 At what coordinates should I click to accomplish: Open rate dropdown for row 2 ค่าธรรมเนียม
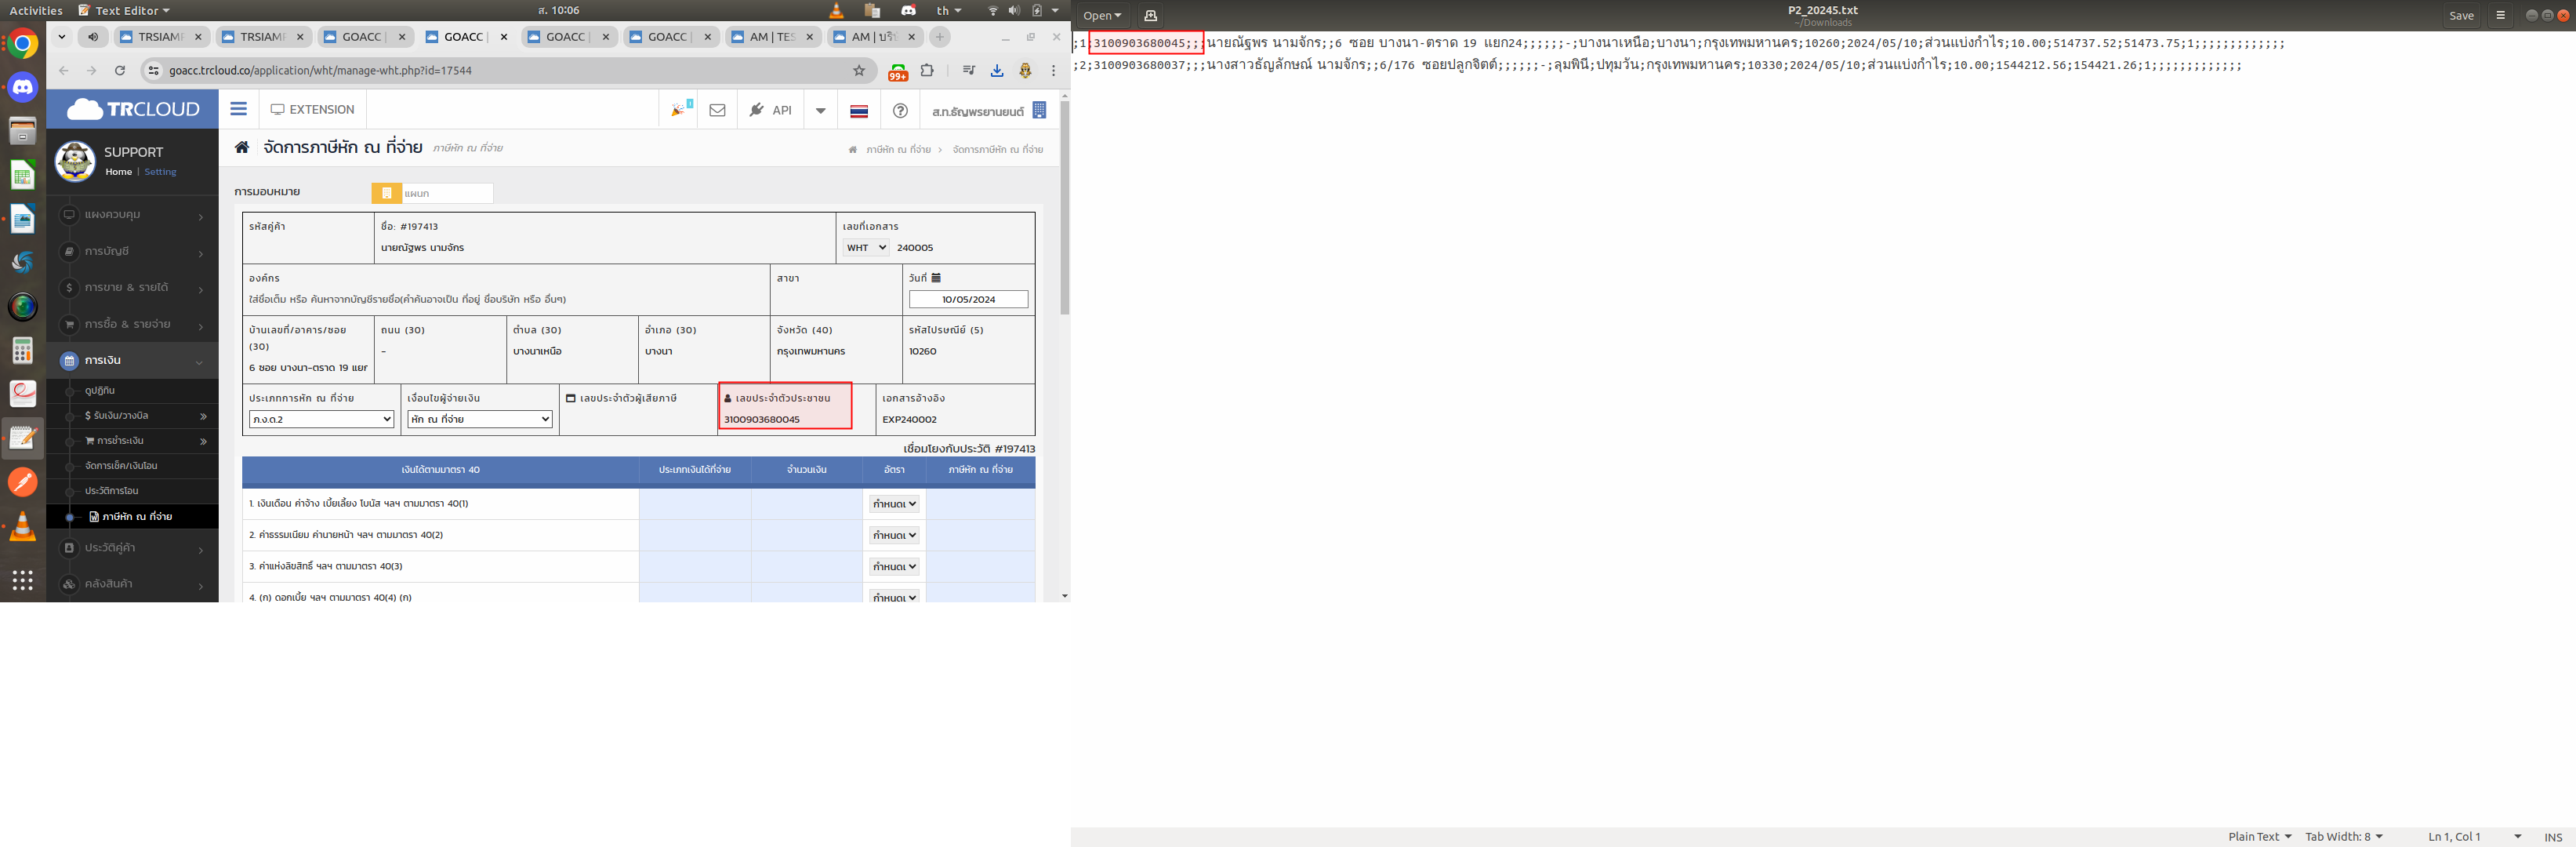[894, 535]
